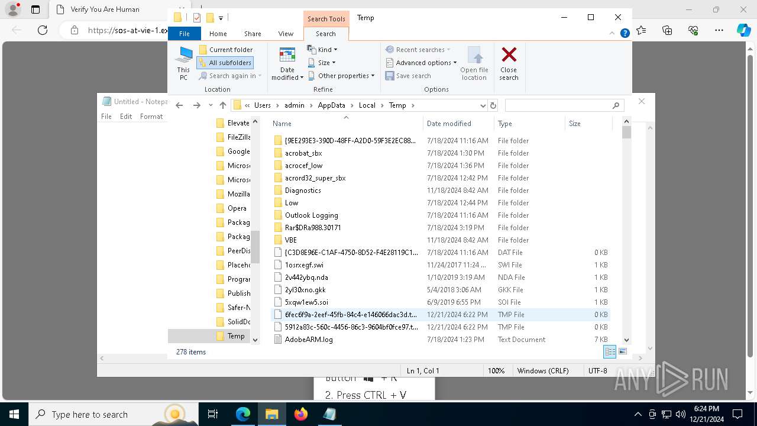Open Edge Collections icon
The height and width of the screenshot is (426, 757).
pyautogui.click(x=667, y=30)
